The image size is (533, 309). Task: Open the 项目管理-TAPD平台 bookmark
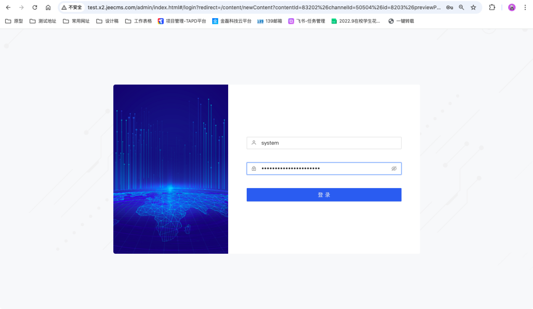[182, 21]
